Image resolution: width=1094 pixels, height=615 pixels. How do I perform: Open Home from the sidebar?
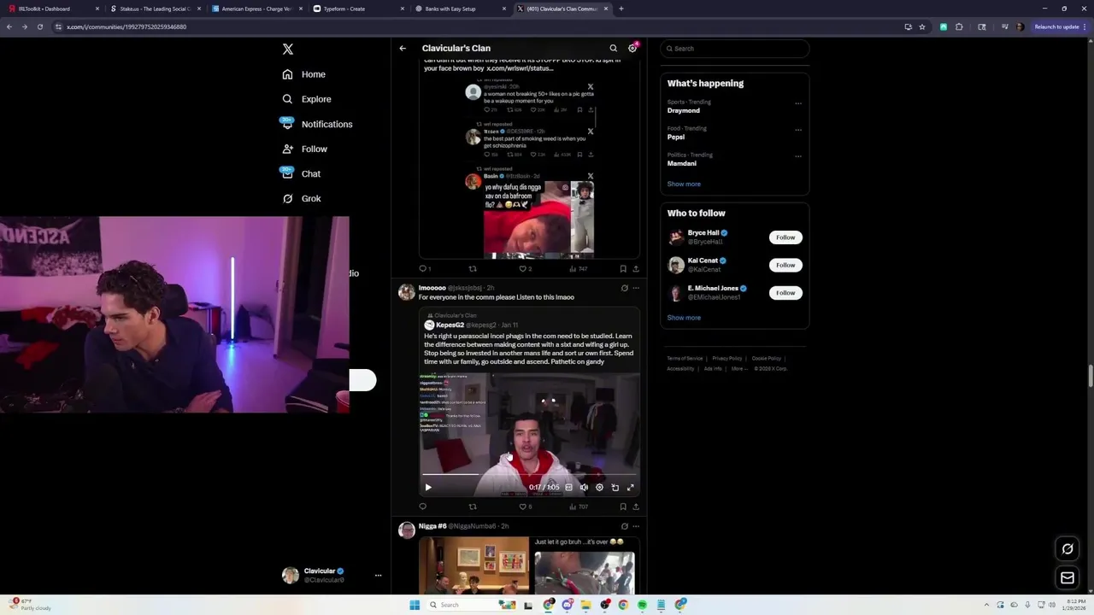(x=304, y=74)
